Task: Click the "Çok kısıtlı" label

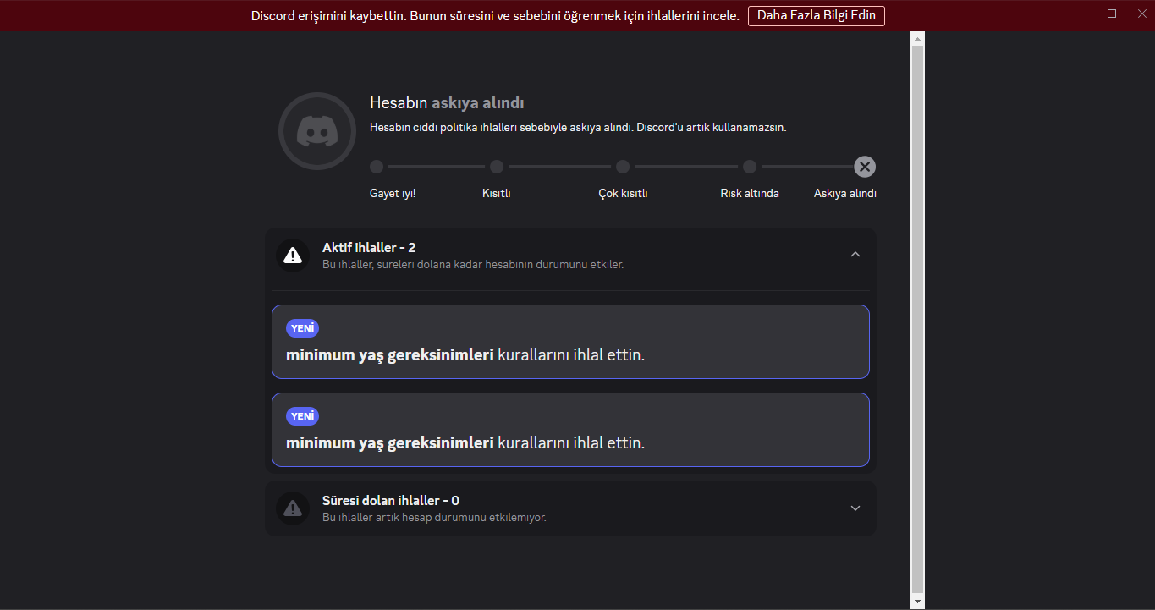Action: (623, 194)
